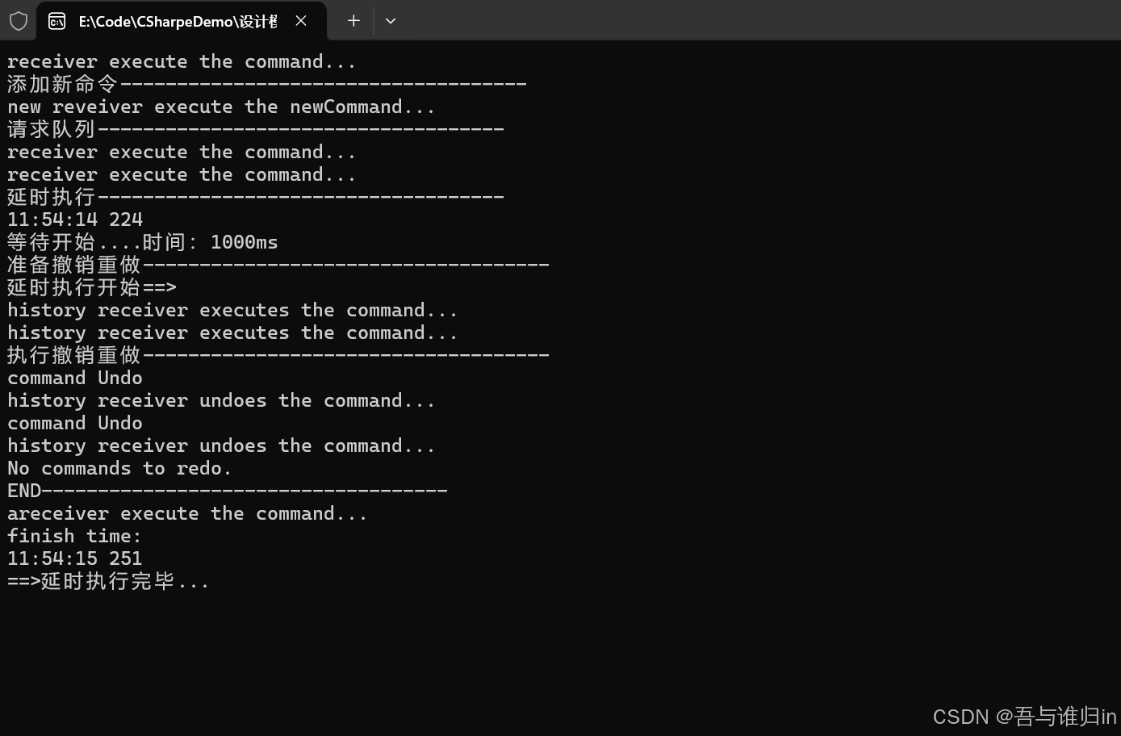This screenshot has height=736, width=1121.
Task: Click the '等待开始....时间: 1000ms' line
Action: (143, 242)
